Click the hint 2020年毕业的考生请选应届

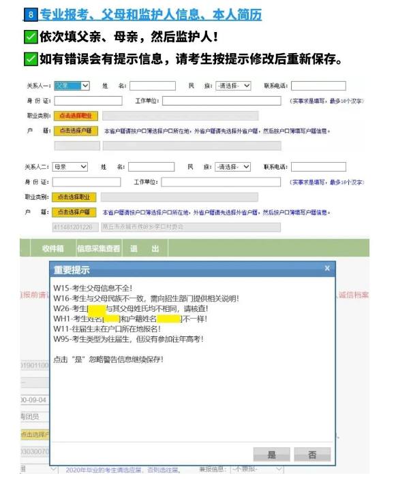click(x=123, y=470)
